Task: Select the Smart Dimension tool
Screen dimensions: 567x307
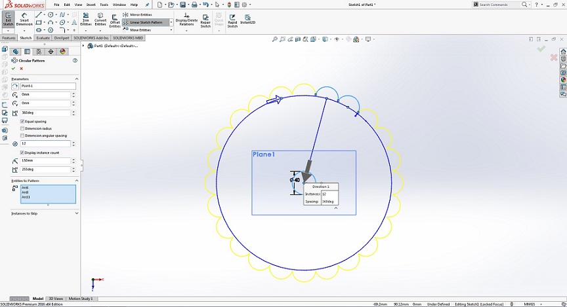Action: tap(24, 19)
